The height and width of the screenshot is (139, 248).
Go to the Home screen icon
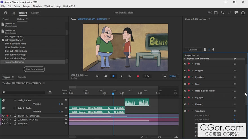click(x=6, y=12)
